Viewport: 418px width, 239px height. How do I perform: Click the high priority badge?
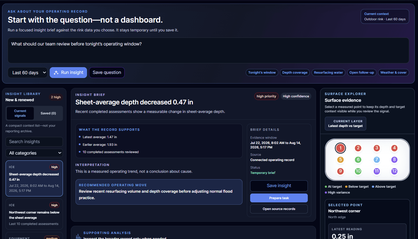[266, 96]
